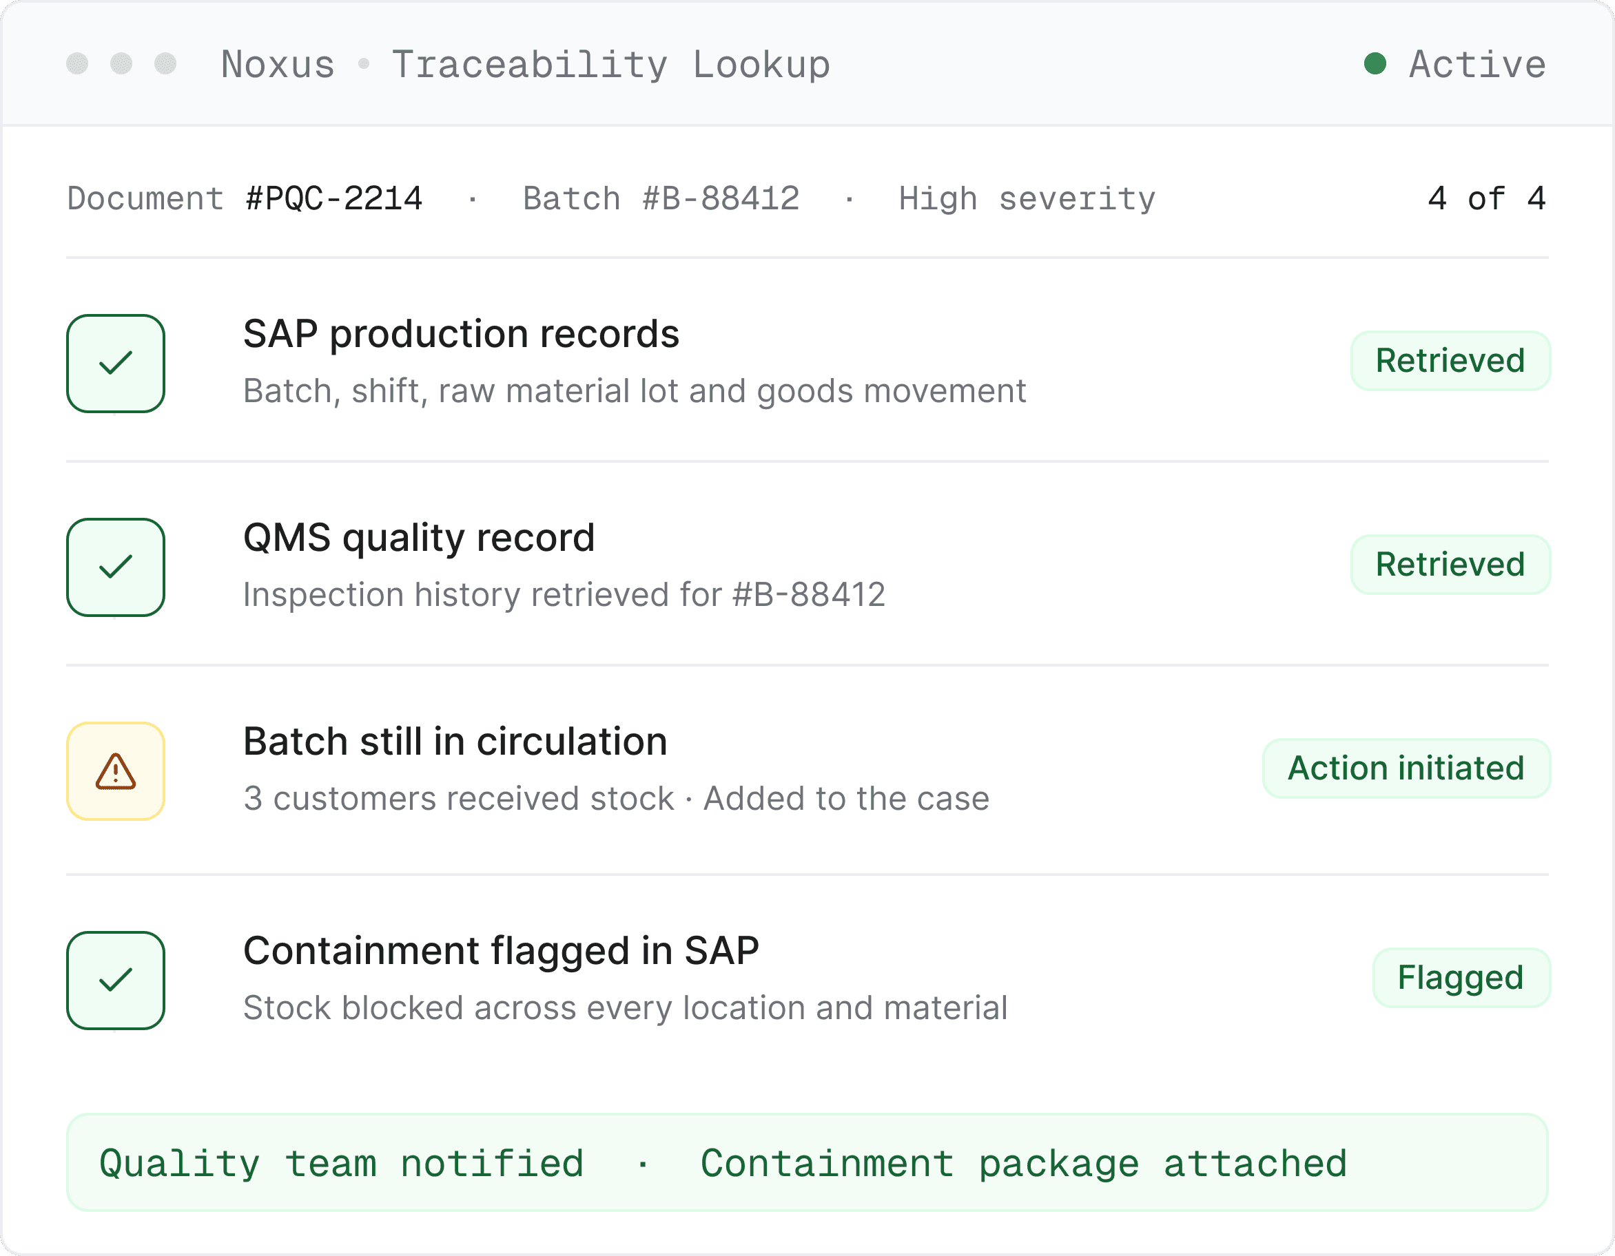Click the 4 of 4 progress counter
Image resolution: width=1615 pixels, height=1256 pixels.
click(1486, 199)
